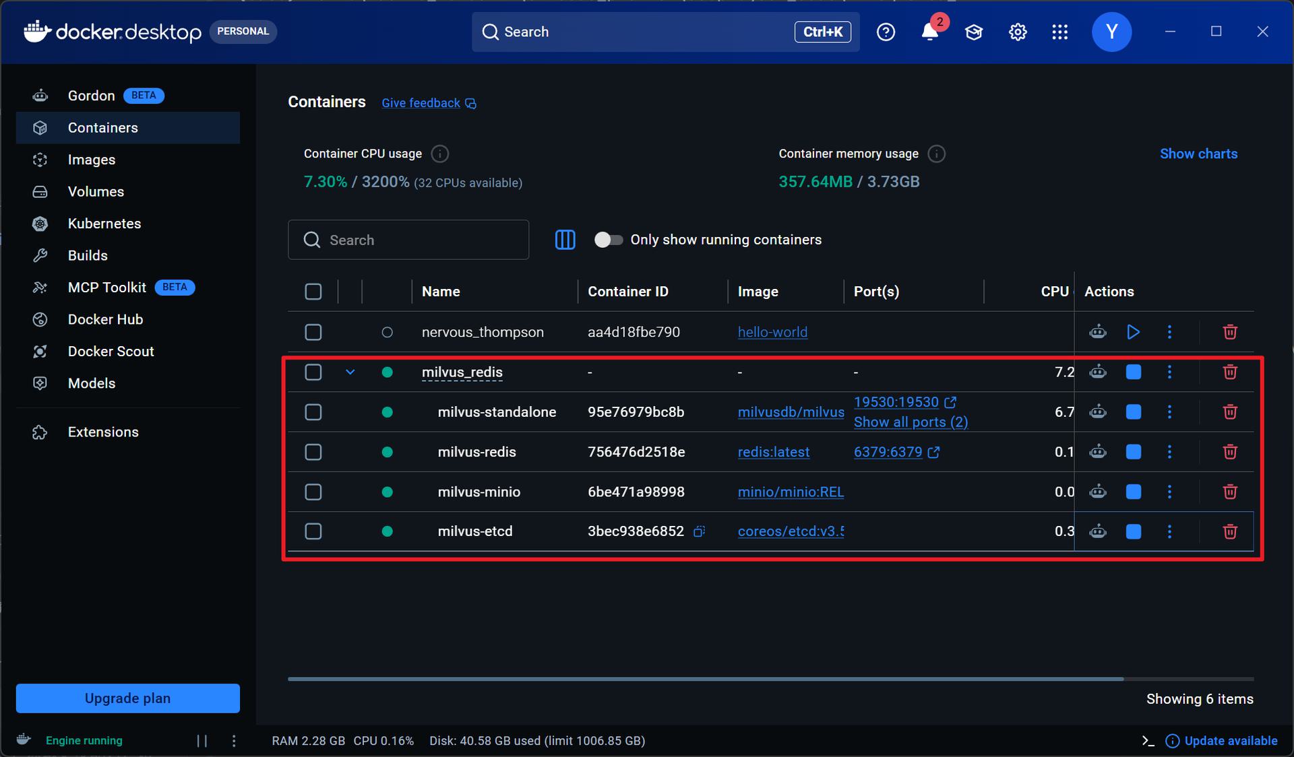Check the nervous_thompson row checkbox
The width and height of the screenshot is (1294, 757).
click(313, 332)
